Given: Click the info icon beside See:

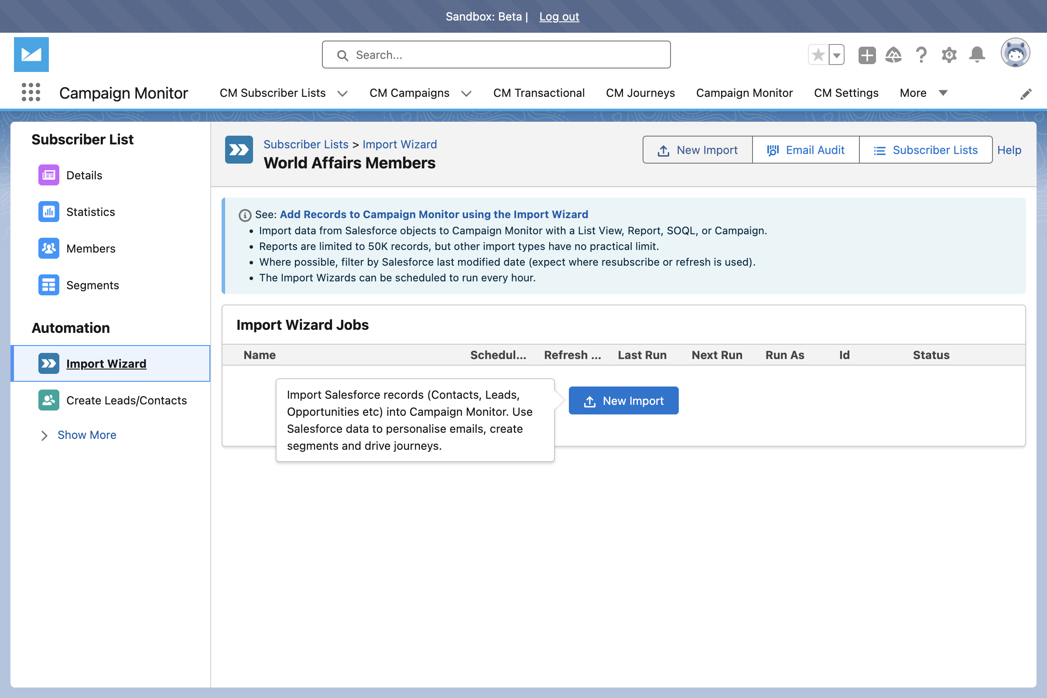Looking at the screenshot, I should point(245,216).
